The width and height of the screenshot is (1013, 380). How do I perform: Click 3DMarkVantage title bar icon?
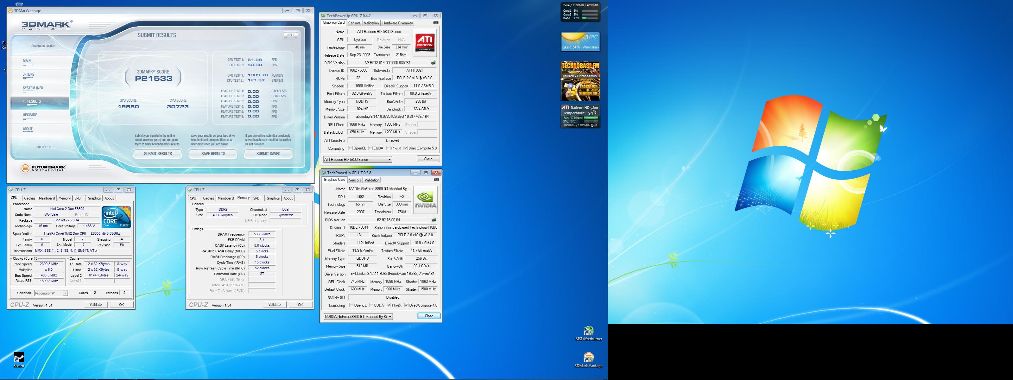pyautogui.click(x=11, y=11)
